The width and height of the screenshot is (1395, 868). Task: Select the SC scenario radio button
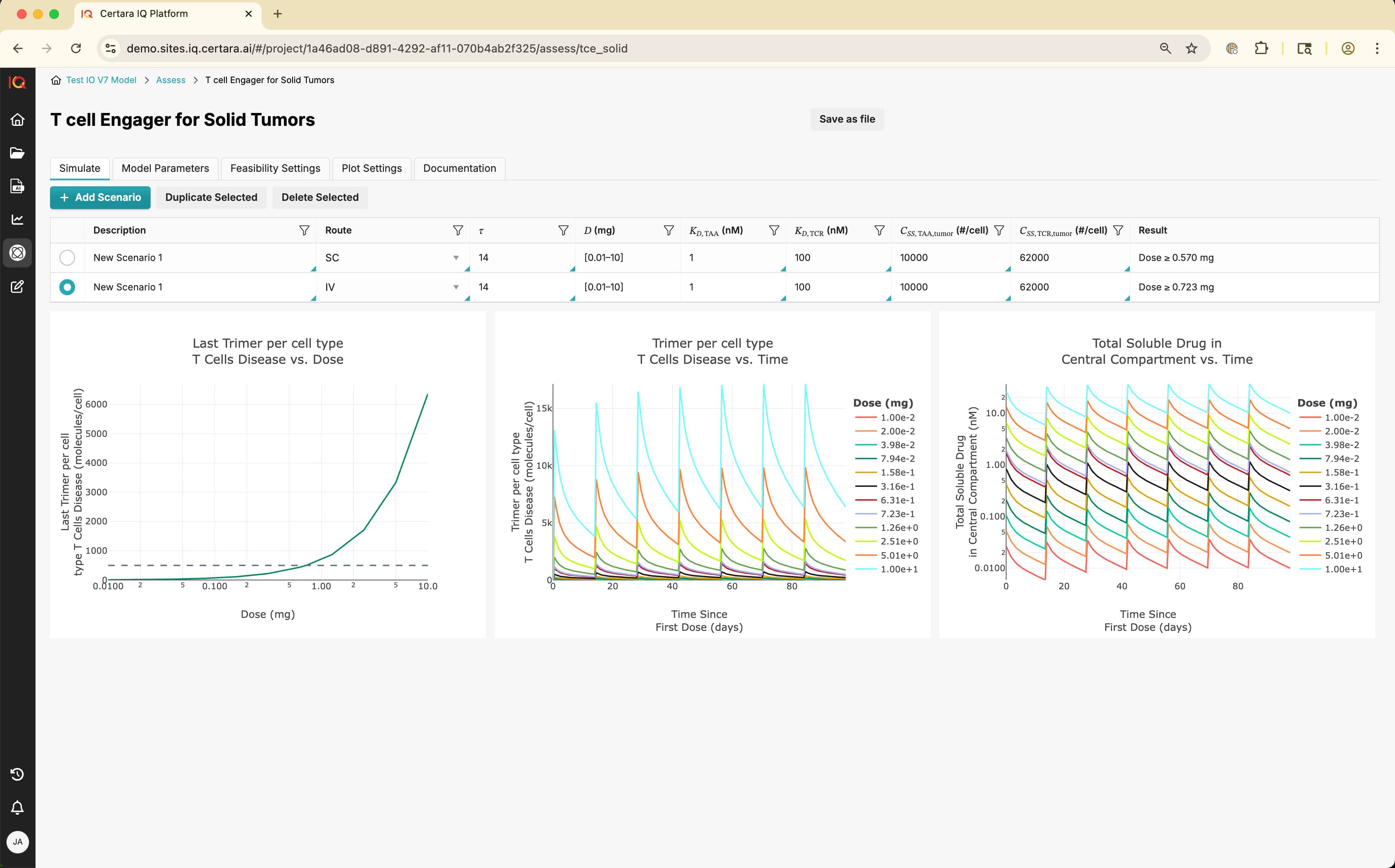pyautogui.click(x=67, y=258)
